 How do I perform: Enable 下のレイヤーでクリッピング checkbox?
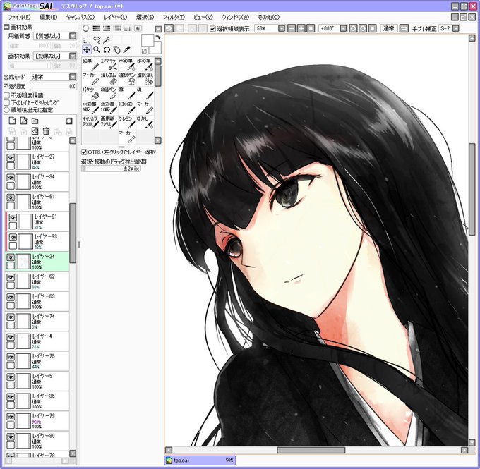tap(7, 103)
